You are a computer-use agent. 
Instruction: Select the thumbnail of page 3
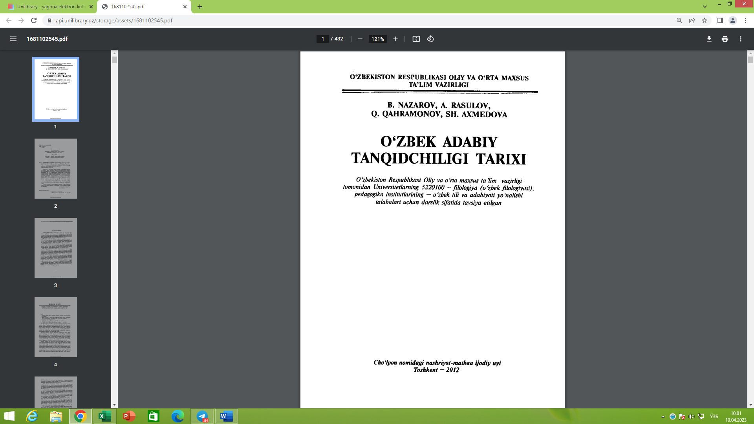[x=55, y=248]
